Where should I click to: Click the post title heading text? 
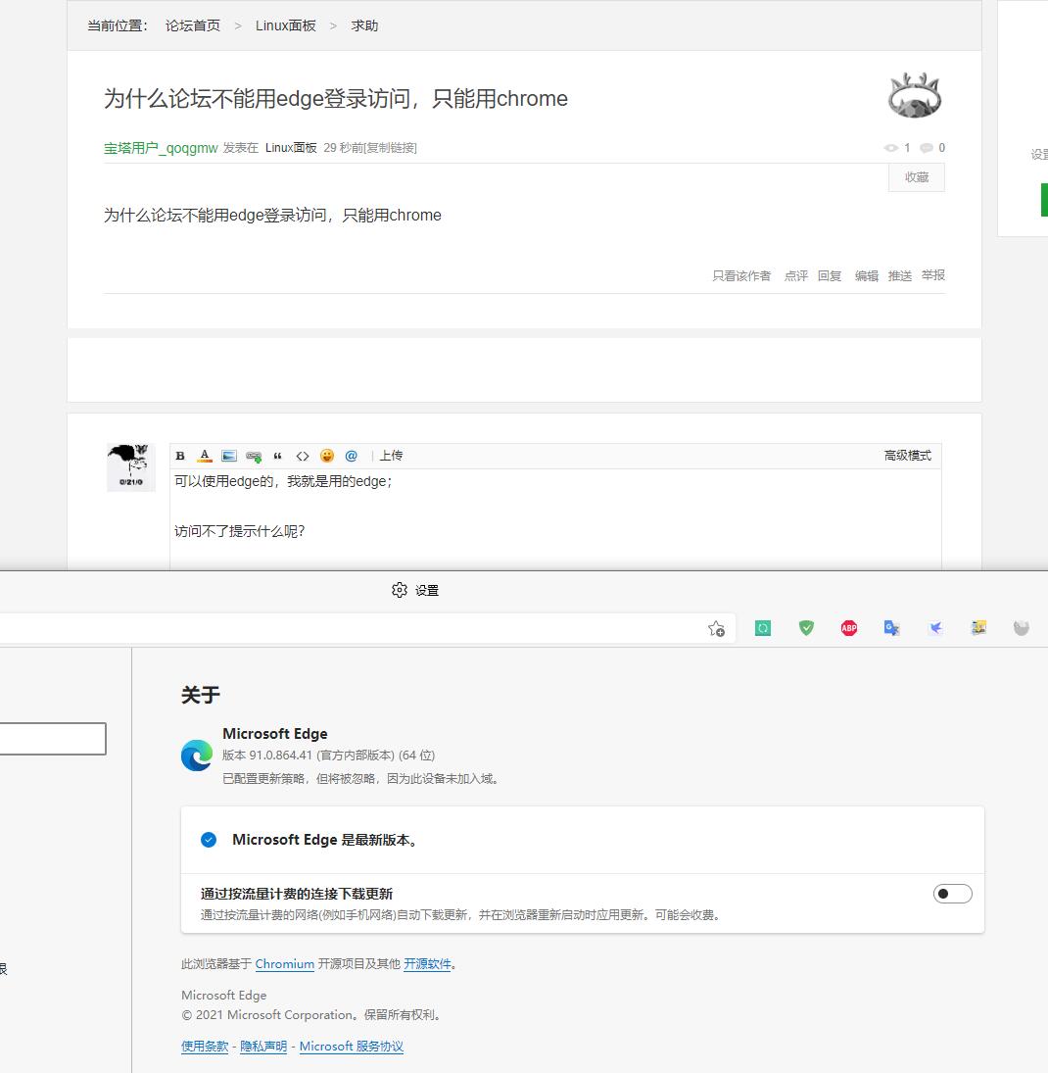[x=336, y=99]
